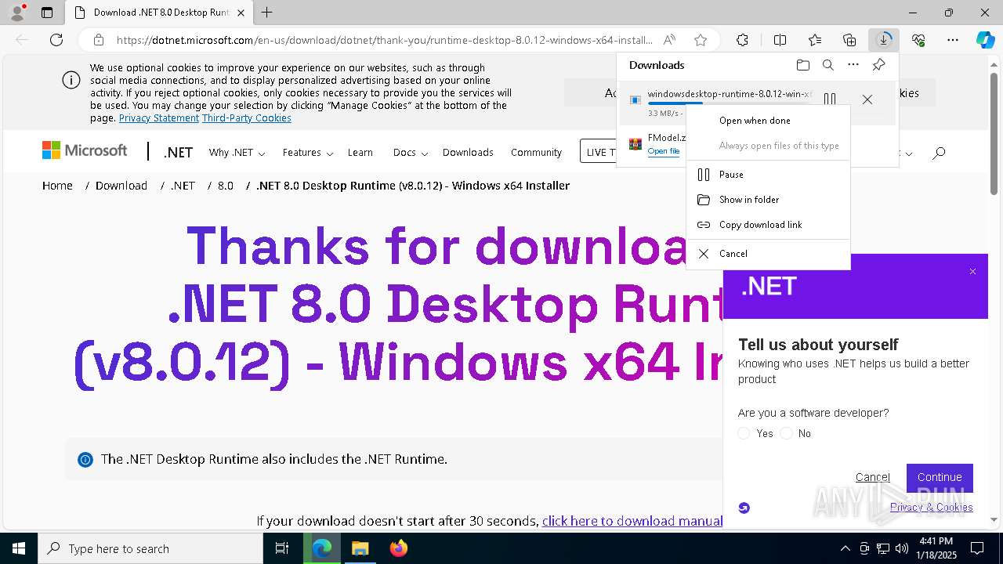Expand Why .NET menu
Viewport: 1003px width, 564px height.
pos(237,153)
